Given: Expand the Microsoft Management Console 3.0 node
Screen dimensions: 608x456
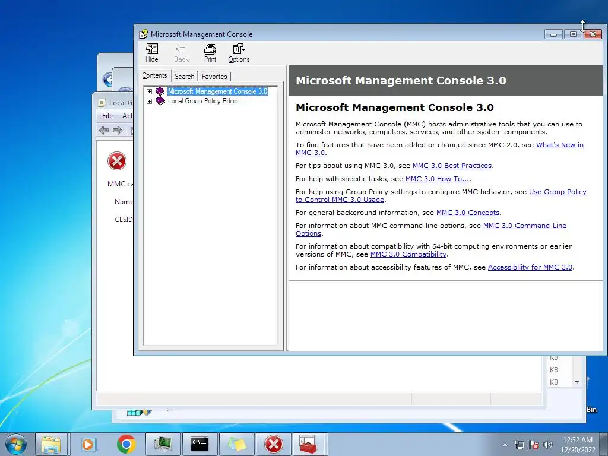Looking at the screenshot, I should [149, 91].
